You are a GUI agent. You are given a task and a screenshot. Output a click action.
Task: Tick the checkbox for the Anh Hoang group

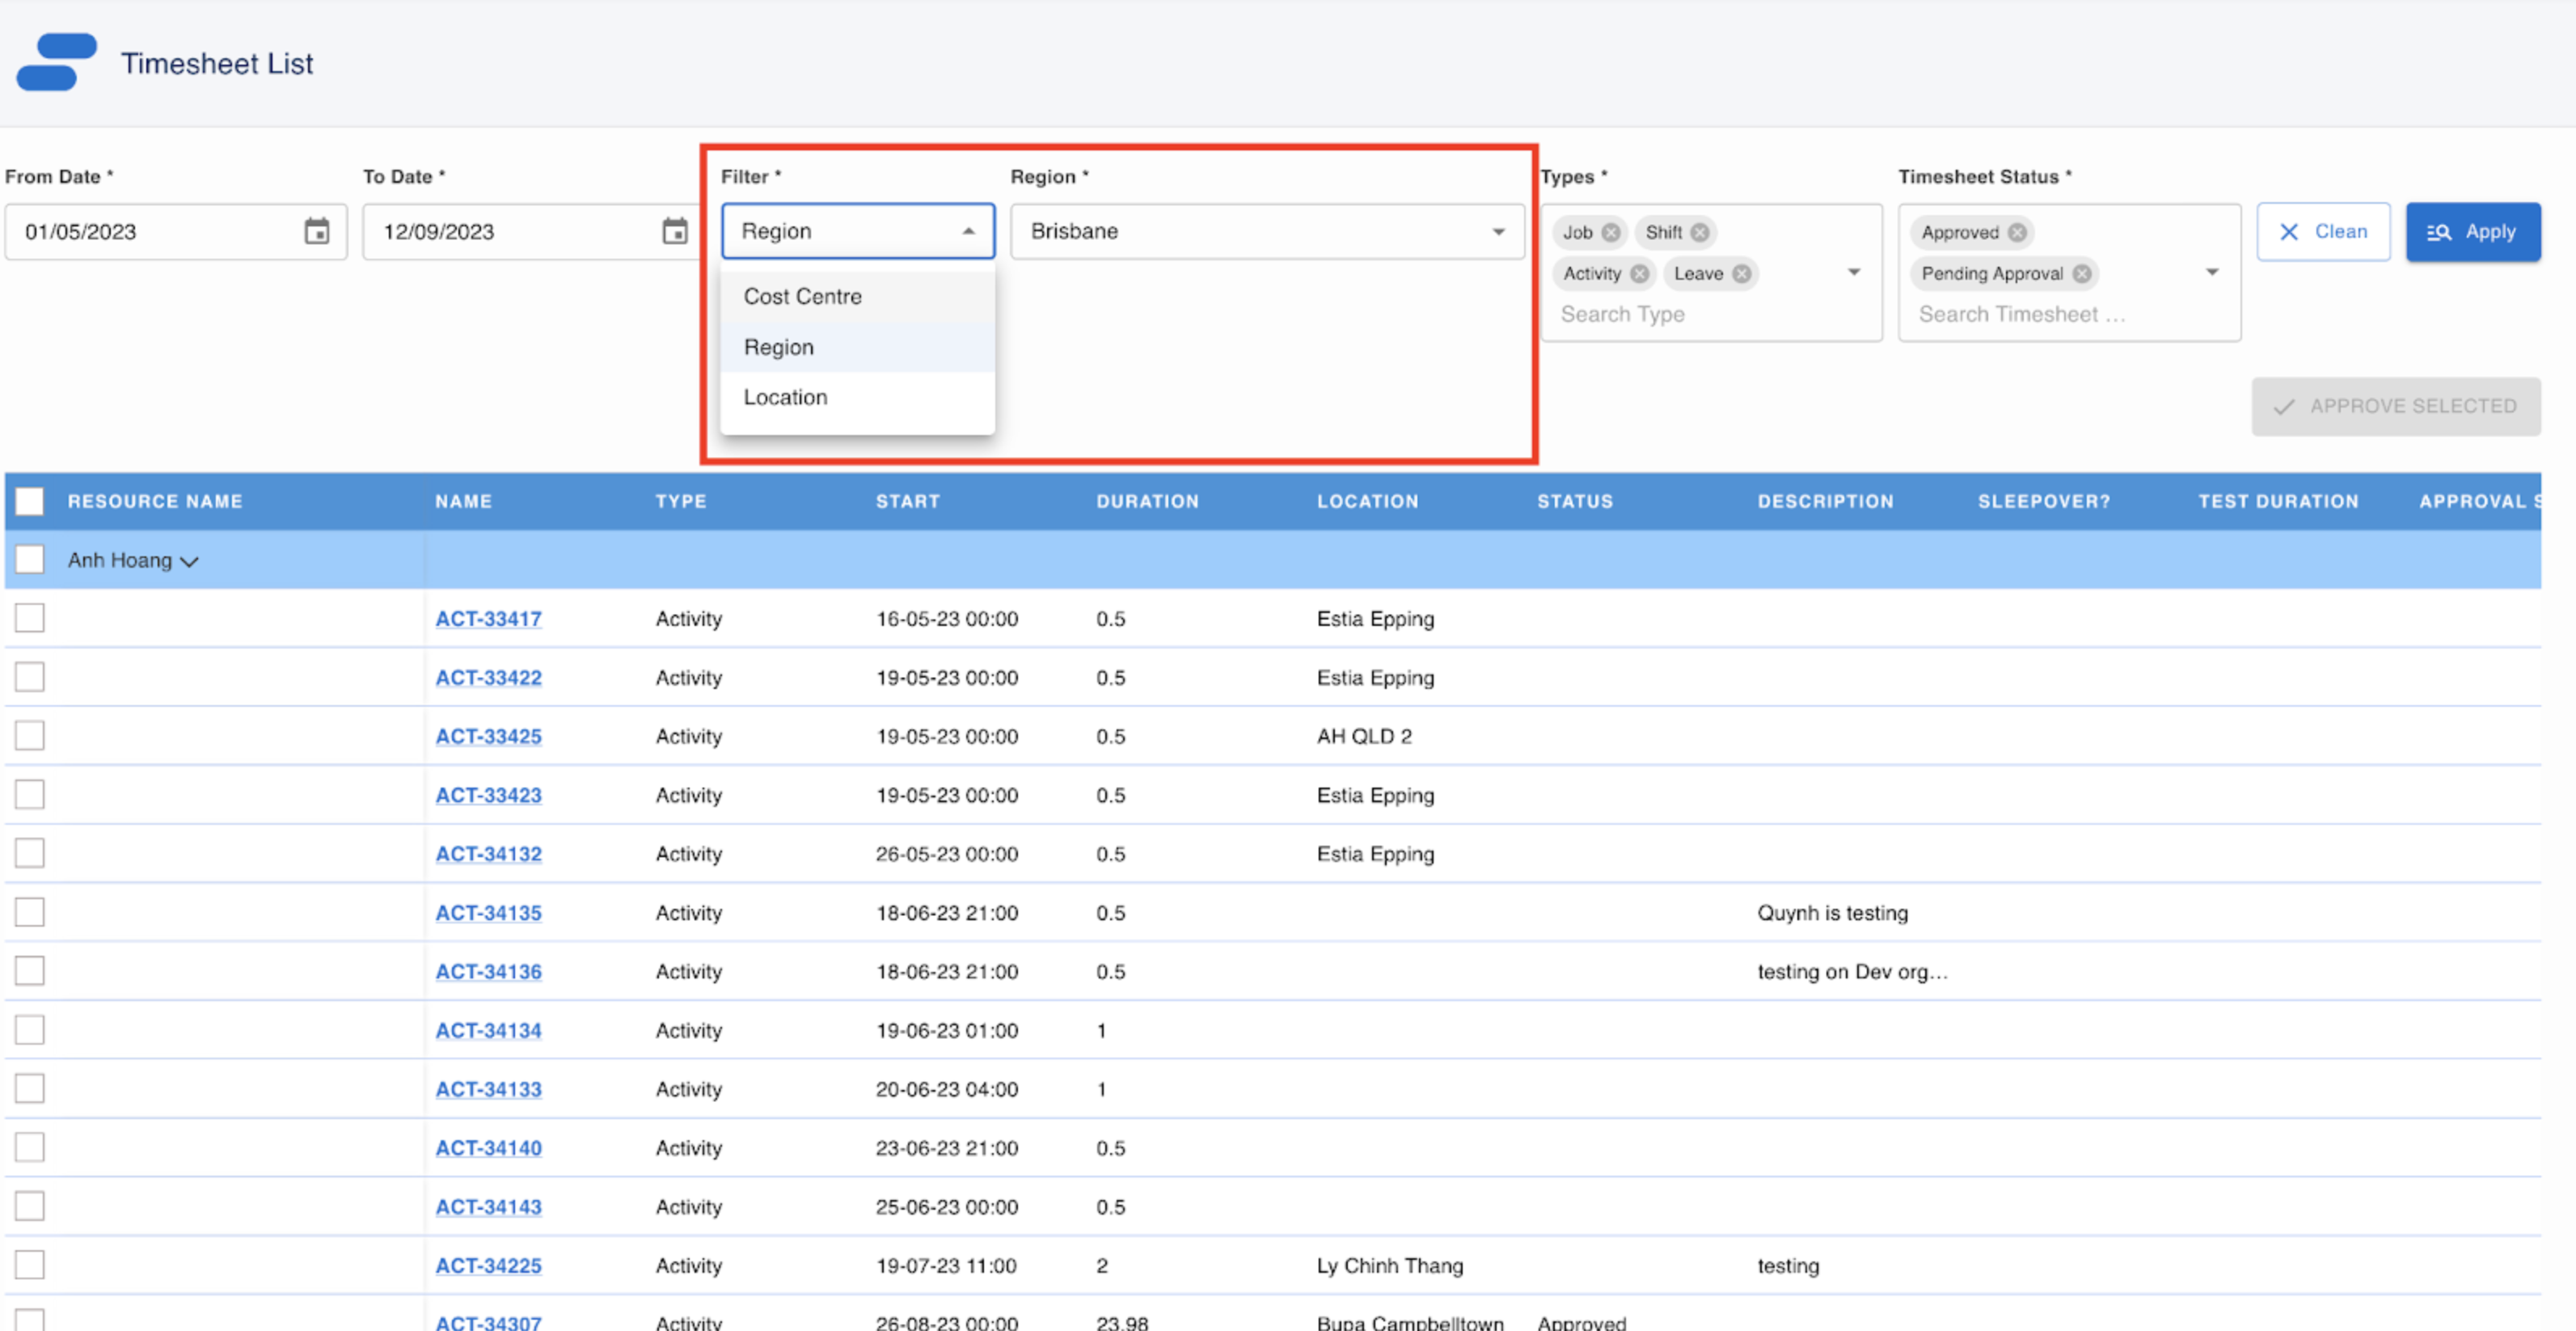30,559
